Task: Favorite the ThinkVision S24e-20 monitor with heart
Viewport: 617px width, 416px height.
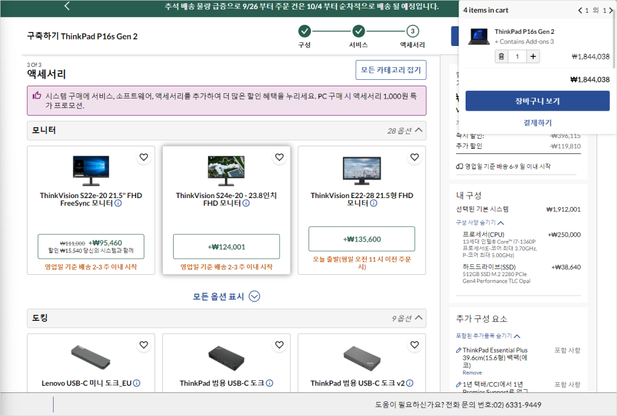Action: point(279,157)
